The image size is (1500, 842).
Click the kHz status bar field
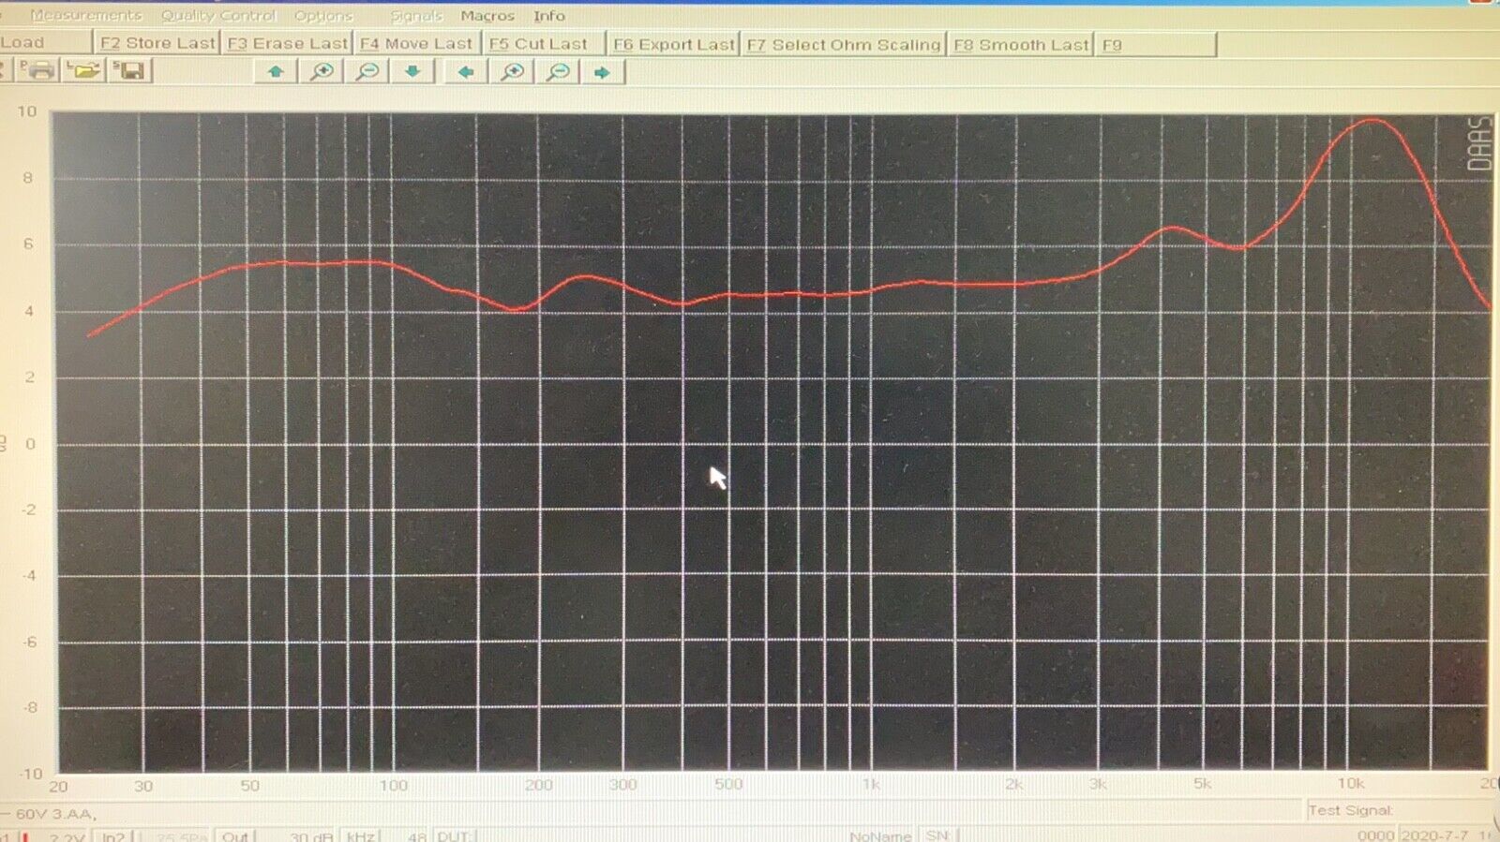coord(360,835)
